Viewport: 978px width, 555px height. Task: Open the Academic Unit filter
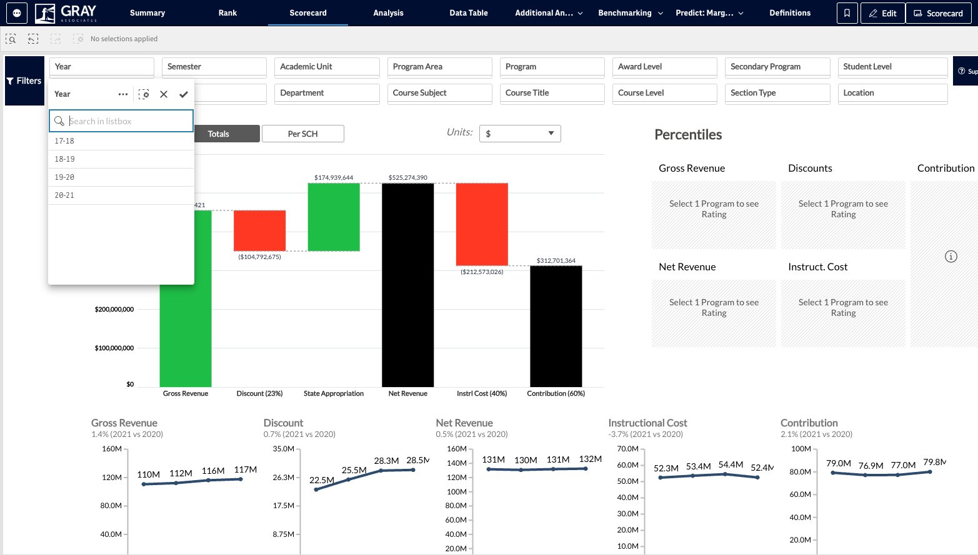click(327, 67)
